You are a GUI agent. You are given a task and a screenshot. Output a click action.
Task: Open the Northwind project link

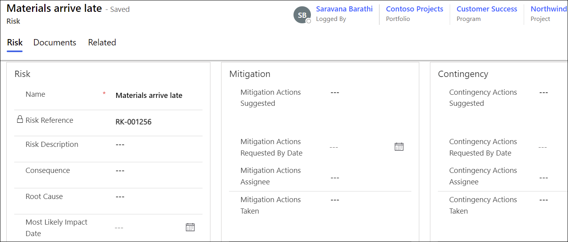tap(549, 9)
